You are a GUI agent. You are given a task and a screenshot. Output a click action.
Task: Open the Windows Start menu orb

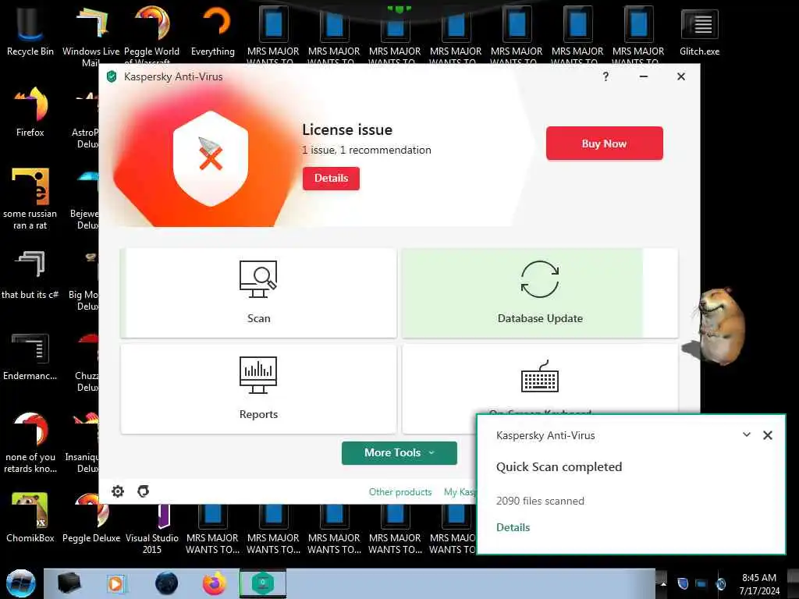[x=20, y=583]
